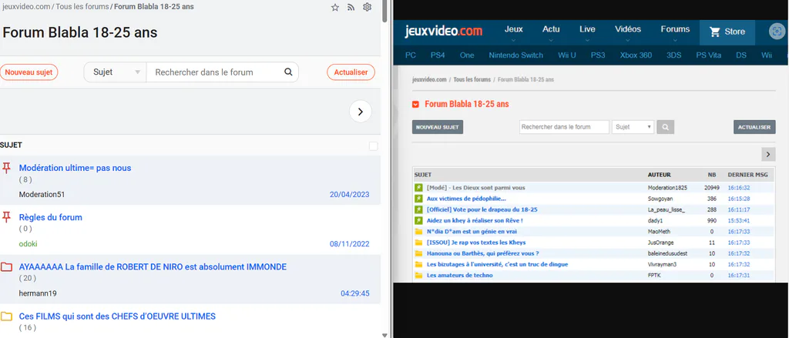Click grey NOUVEAU SUJET button in right panel
This screenshot has height=338, width=789.
[438, 127]
